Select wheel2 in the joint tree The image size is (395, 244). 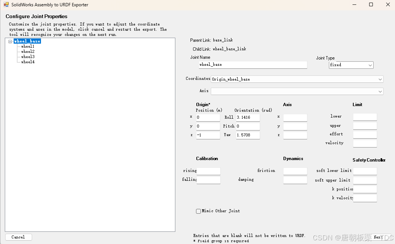(x=27, y=51)
